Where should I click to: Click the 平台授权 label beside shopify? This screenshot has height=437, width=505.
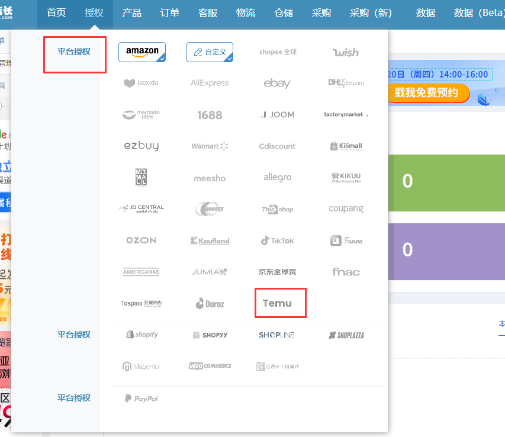click(x=74, y=335)
